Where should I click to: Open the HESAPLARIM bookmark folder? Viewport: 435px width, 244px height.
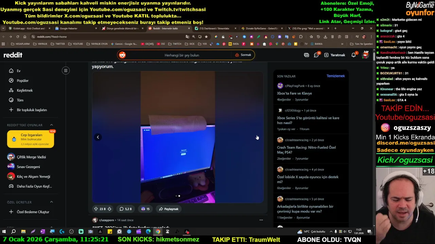pyautogui.click(x=20, y=44)
